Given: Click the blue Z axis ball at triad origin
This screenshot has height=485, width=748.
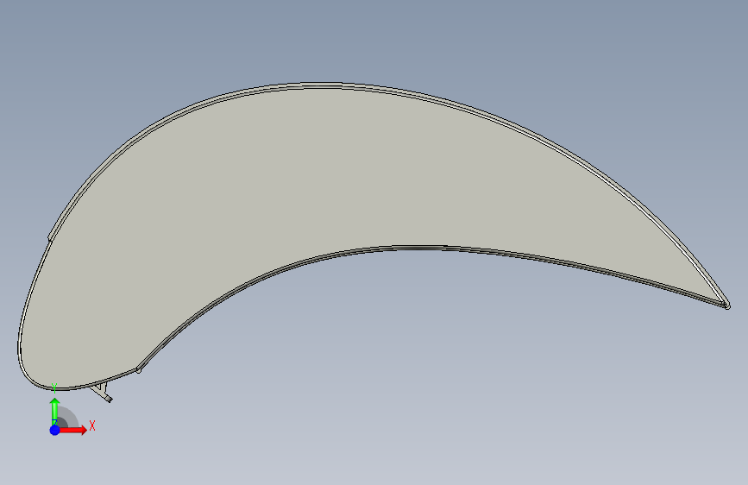Looking at the screenshot, I should [x=55, y=430].
